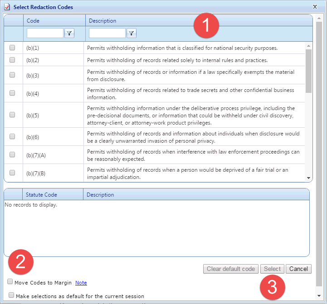Click the Select button
This screenshot has width=327, height=304.
[272, 269]
